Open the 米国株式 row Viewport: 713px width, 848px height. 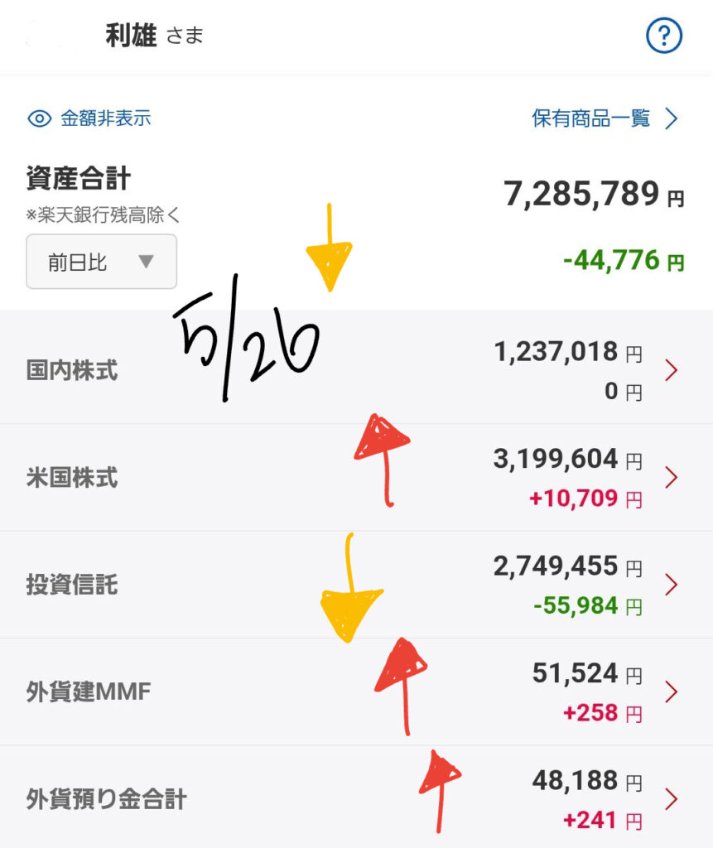click(356, 478)
